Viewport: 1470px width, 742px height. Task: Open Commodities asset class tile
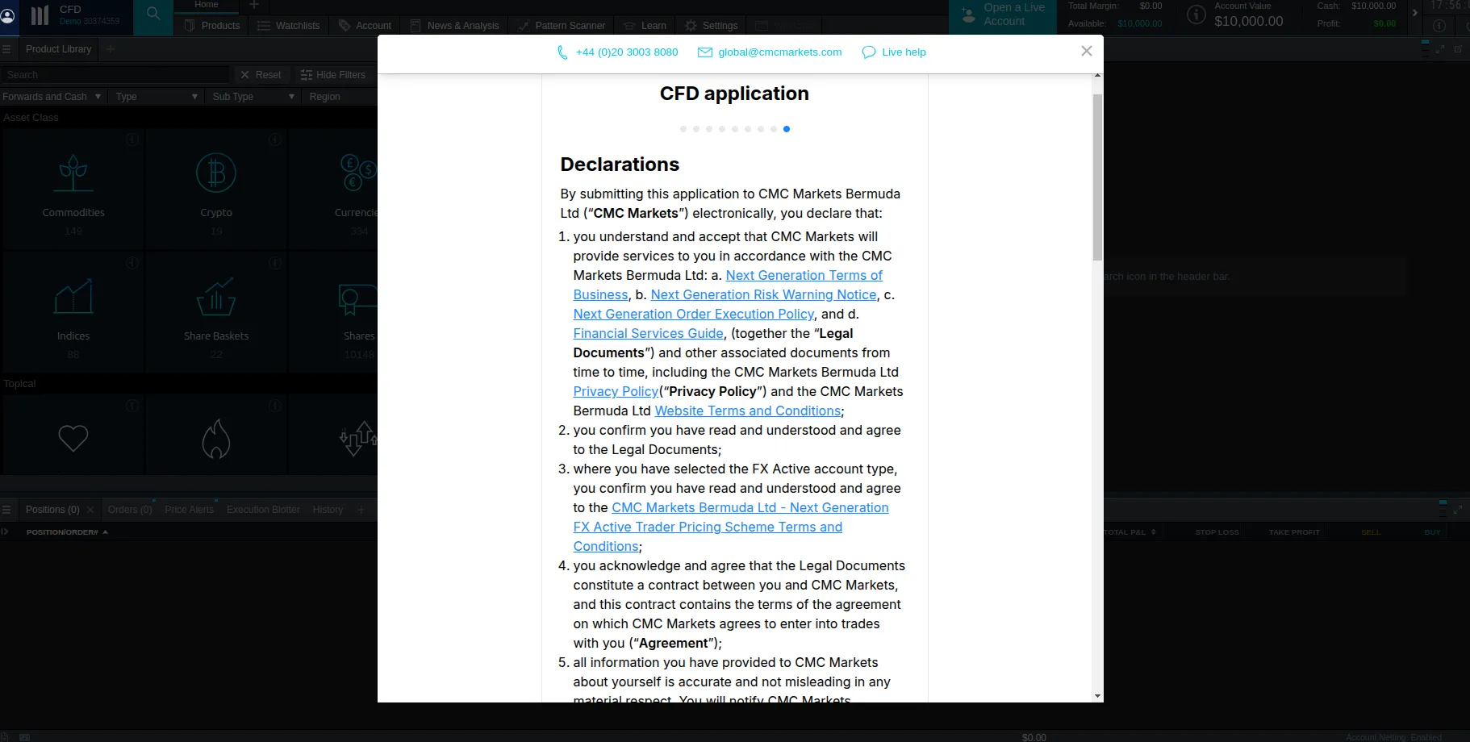tap(73, 189)
